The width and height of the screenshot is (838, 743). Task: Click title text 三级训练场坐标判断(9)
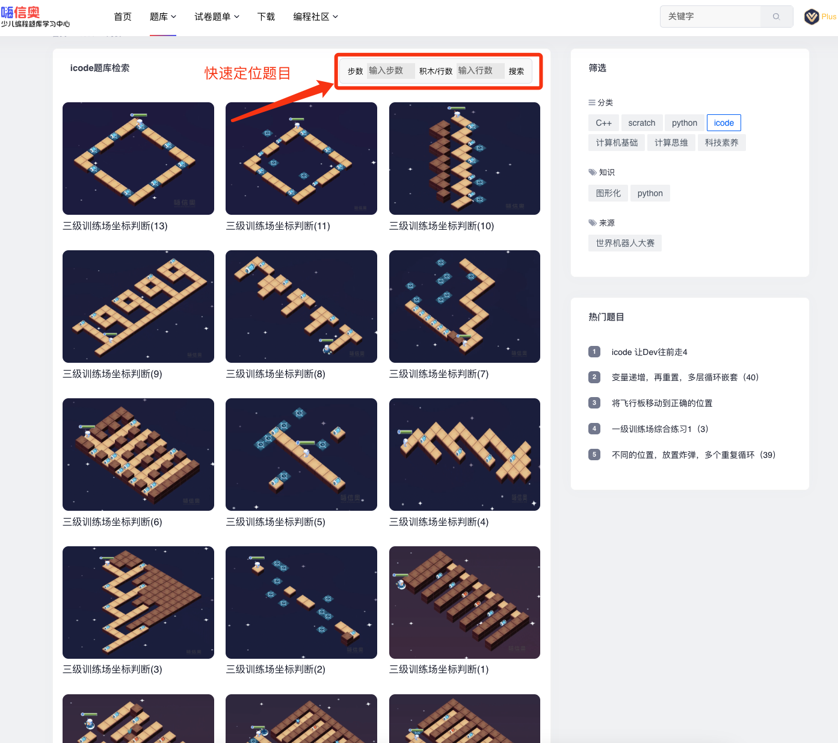tap(112, 374)
